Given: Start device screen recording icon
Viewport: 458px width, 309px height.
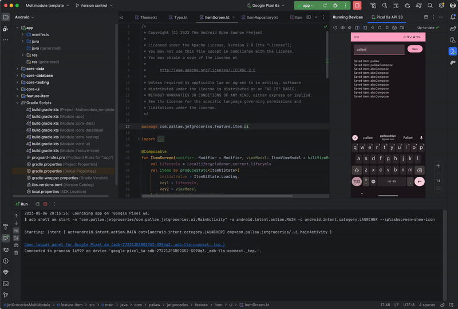Looking at the screenshot, I should [x=402, y=27].
